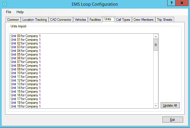This screenshot has width=190, height=128.
Task: Select the Units tab
Action: click(109, 19)
